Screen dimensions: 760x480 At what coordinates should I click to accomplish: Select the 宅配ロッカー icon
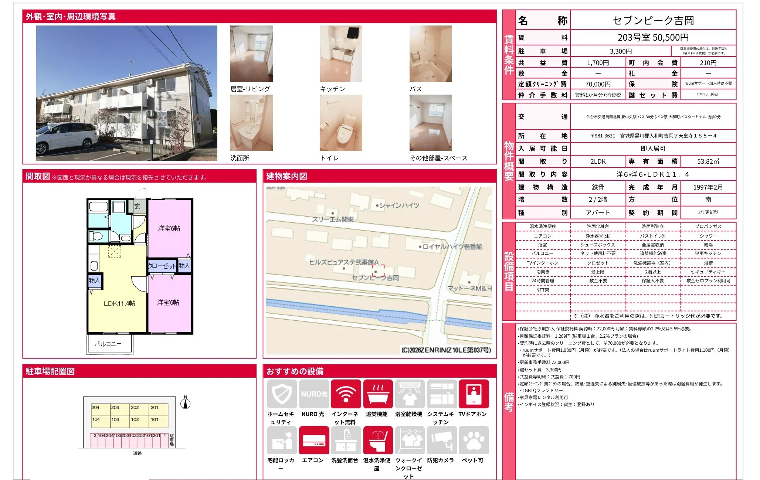click(x=282, y=440)
